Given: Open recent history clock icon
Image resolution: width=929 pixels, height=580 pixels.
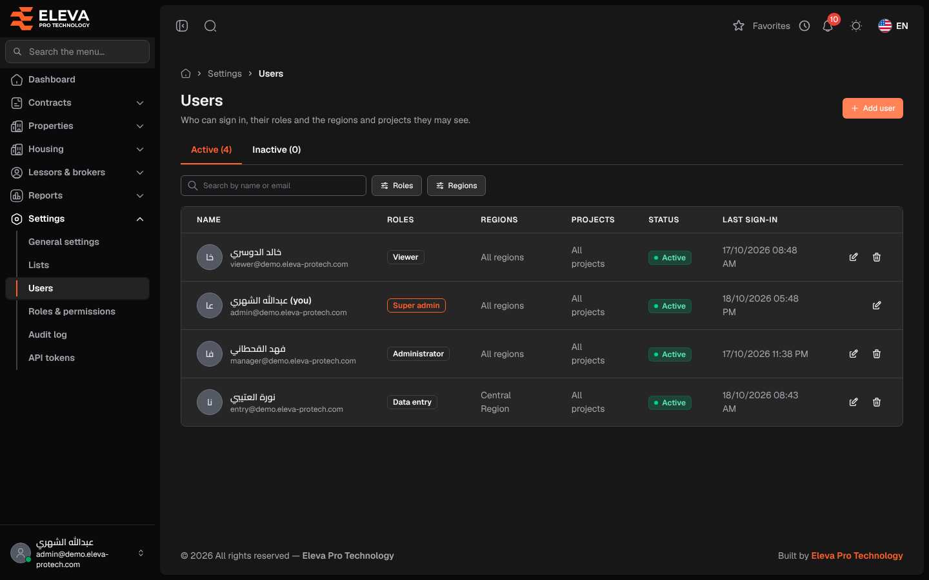Looking at the screenshot, I should pos(804,26).
